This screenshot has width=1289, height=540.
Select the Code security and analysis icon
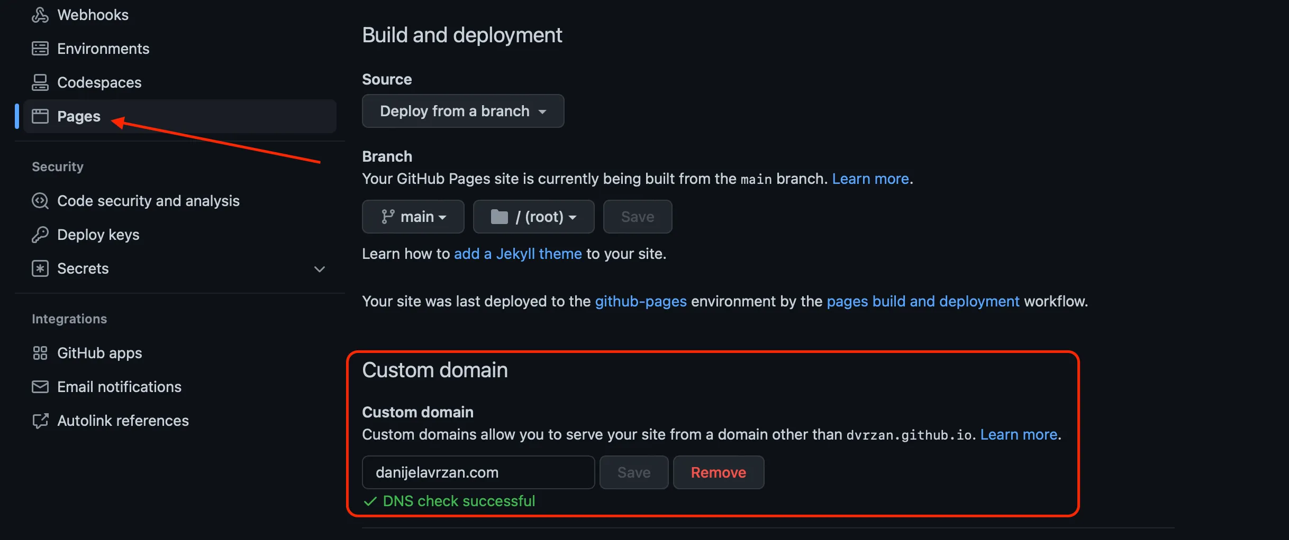coord(40,200)
